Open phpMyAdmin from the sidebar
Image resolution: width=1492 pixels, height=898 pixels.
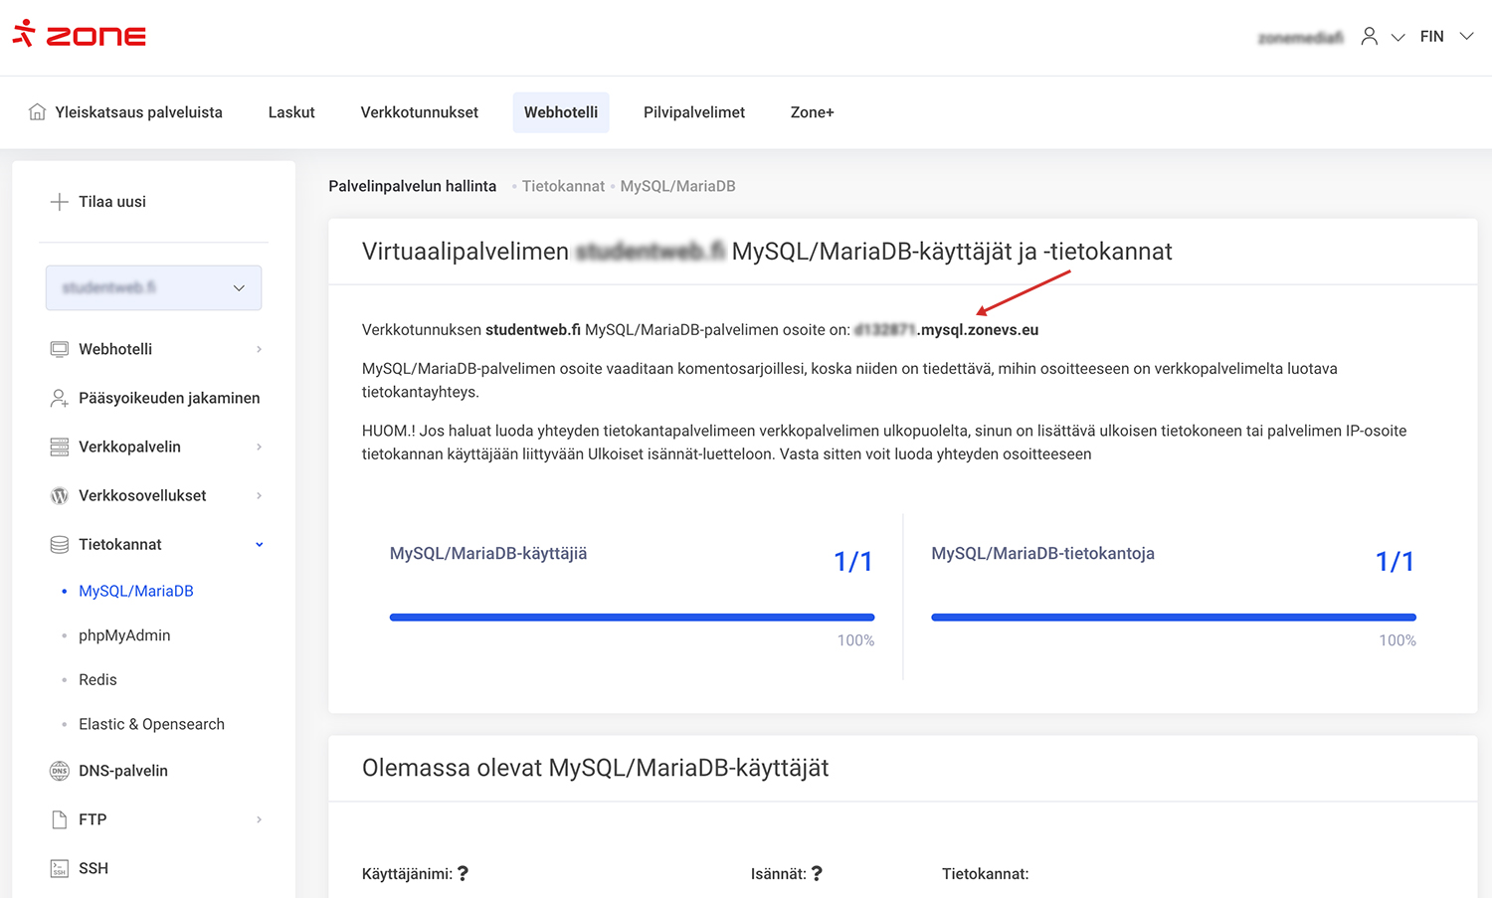124,635
